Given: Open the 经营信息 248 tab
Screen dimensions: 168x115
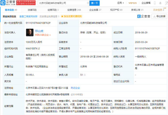Looking at the screenshot, I should coord(74,10).
